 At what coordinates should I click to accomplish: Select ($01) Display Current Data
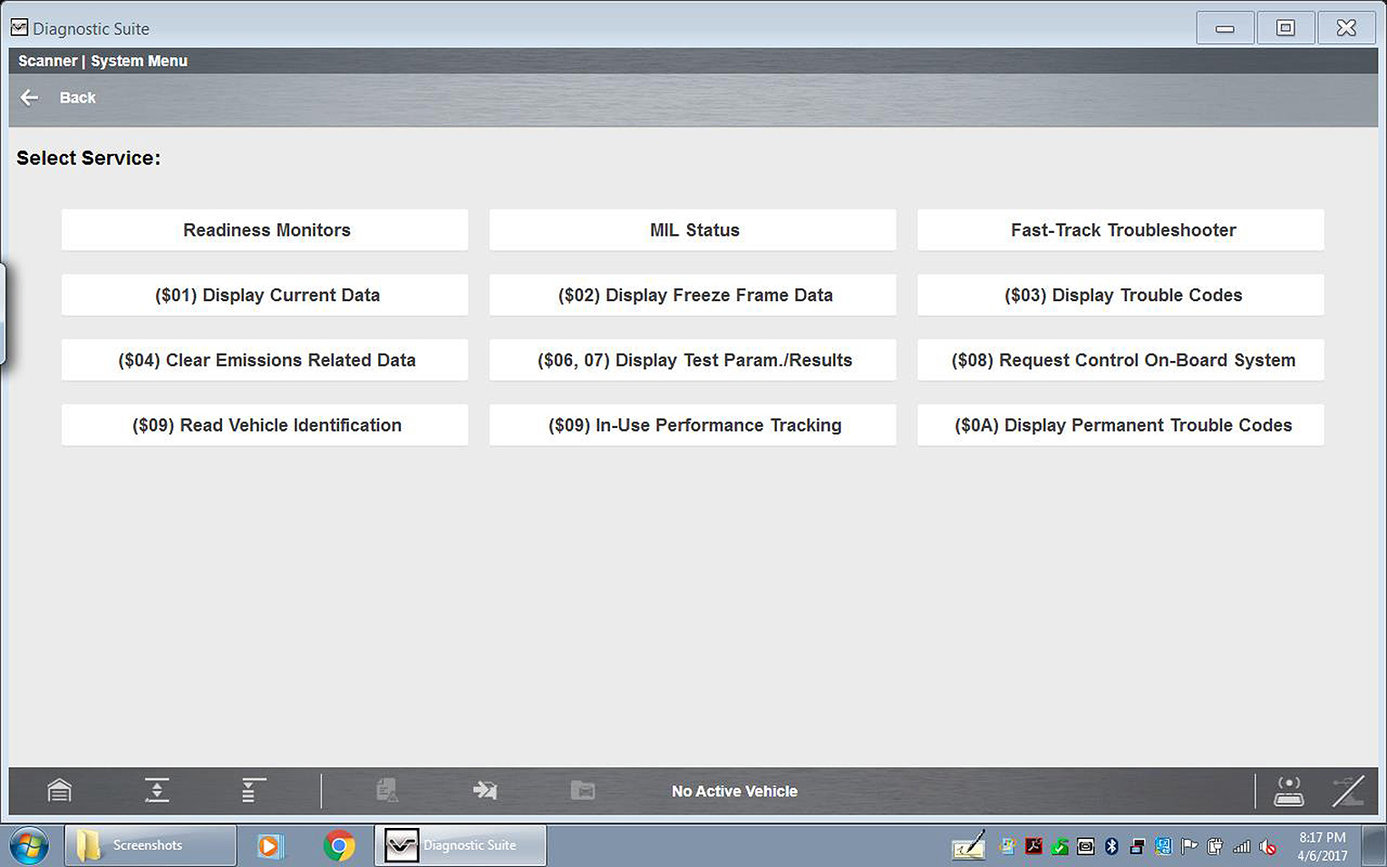(266, 296)
